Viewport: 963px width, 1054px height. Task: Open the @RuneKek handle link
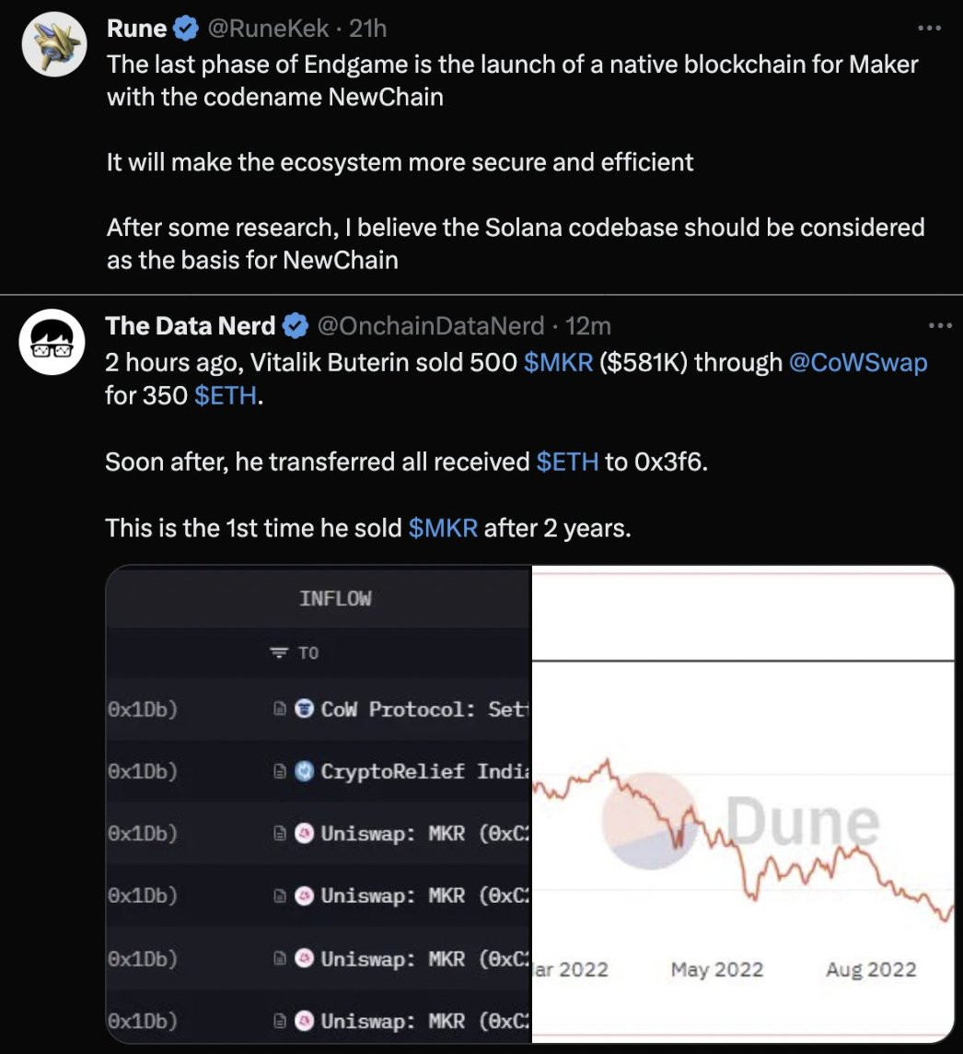[268, 29]
